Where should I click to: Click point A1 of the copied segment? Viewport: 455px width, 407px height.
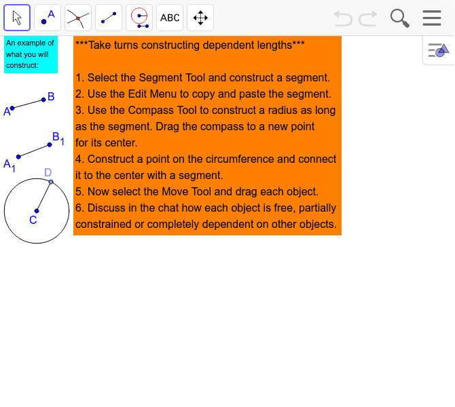[18, 157]
